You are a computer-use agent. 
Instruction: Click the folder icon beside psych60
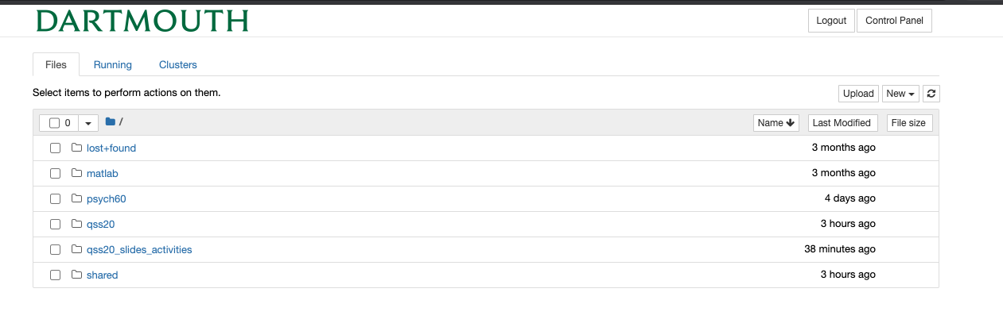tap(77, 198)
